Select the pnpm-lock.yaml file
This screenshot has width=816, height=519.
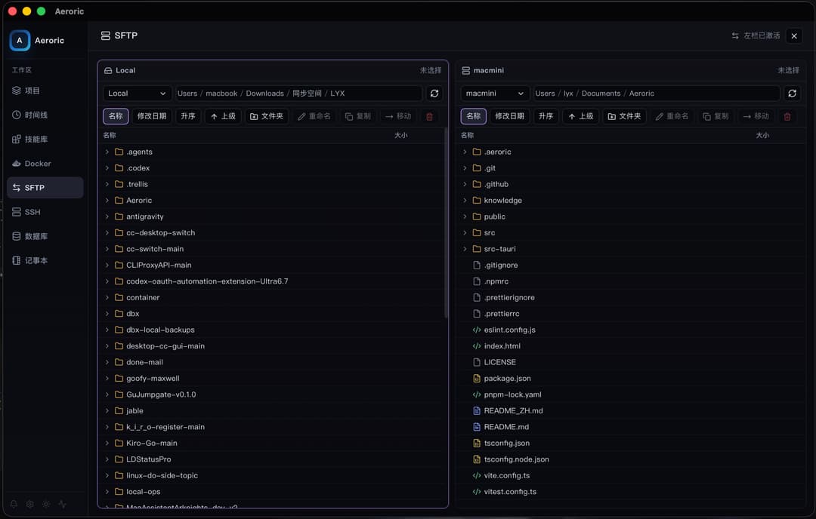point(631,395)
